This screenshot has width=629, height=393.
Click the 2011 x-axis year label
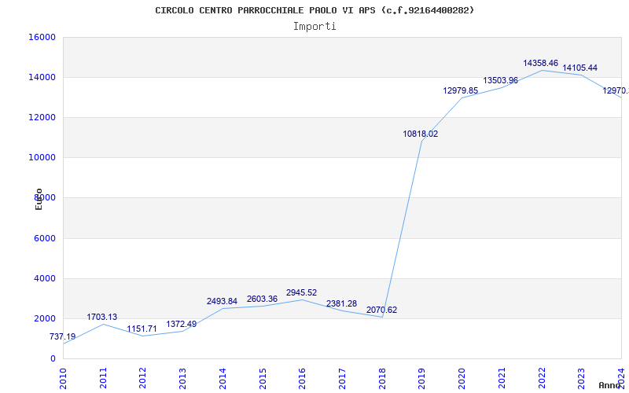click(x=103, y=379)
